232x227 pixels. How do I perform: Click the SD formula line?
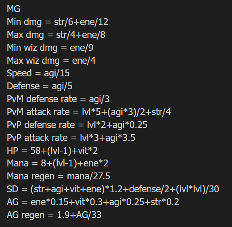(113, 189)
